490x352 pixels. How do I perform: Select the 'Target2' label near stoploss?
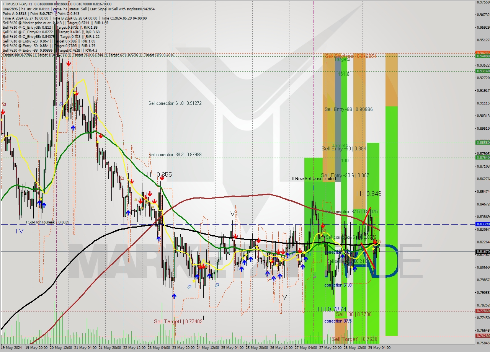point(342,60)
